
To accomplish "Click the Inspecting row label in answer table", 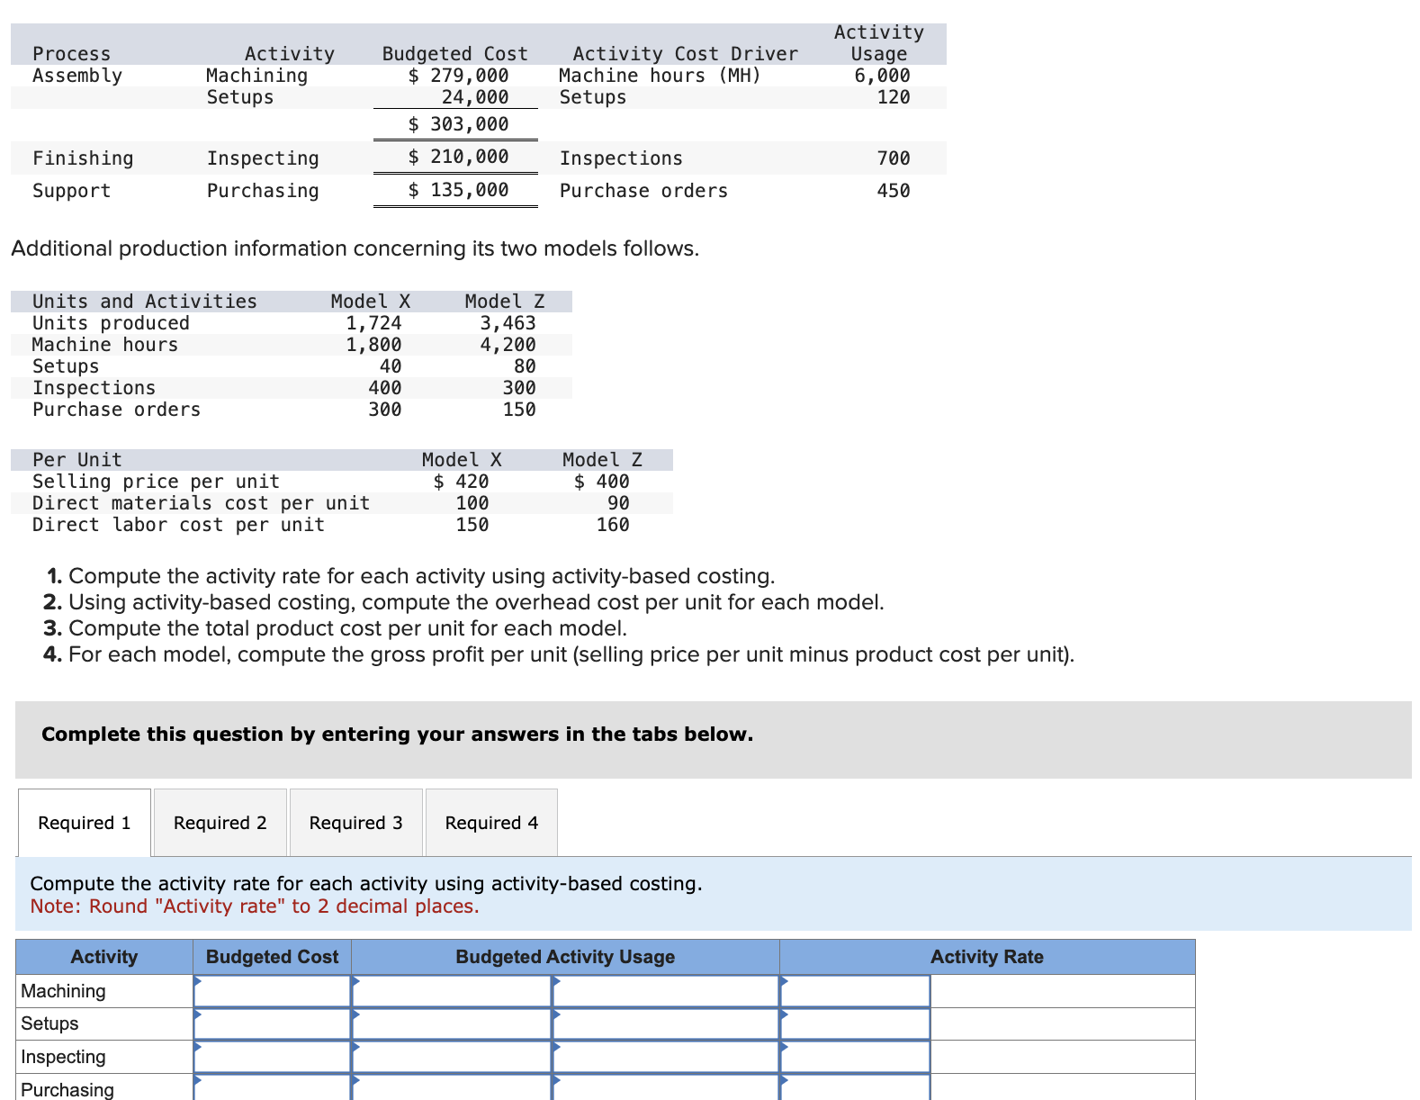I will tap(63, 1057).
